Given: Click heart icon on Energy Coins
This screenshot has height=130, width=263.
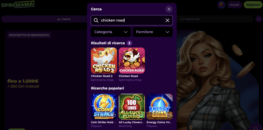Looking at the screenshot, I should (169, 116).
